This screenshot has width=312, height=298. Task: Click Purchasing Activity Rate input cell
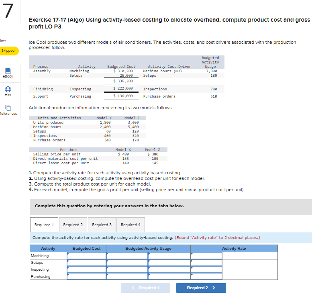tap(206, 276)
